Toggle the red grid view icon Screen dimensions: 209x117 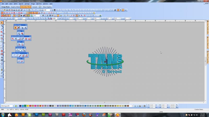coord(14,13)
